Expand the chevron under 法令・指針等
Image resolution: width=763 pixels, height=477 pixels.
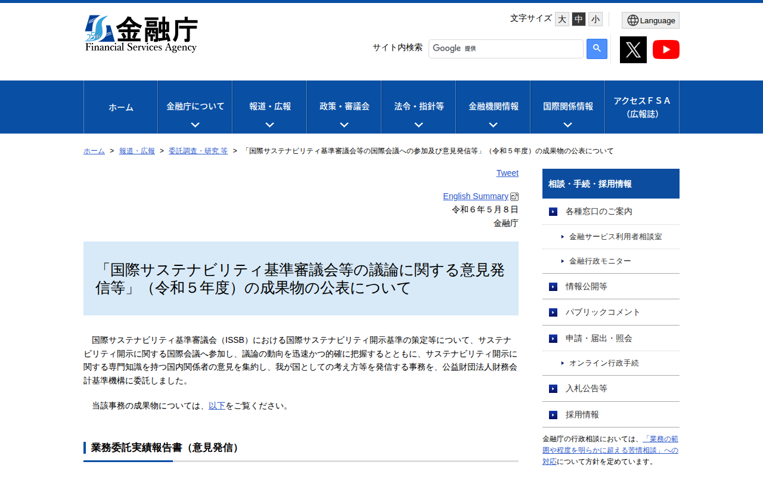coord(418,125)
